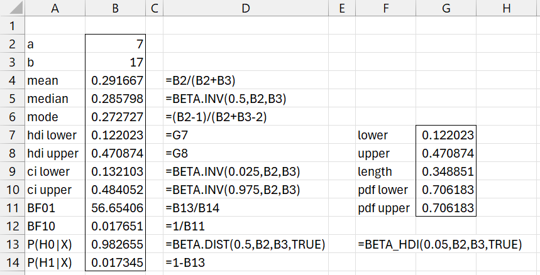The width and height of the screenshot is (540, 275).
Task: Select the mode label cell
Action: tap(55, 117)
